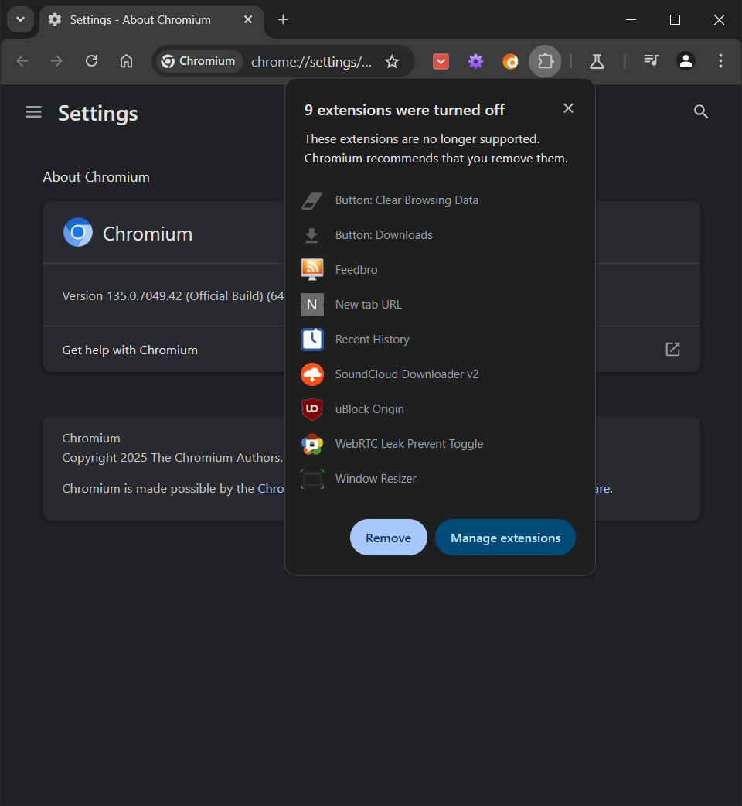Select "WebRTC Leak Prevent Toggle" name
Viewport: 742px width, 806px height.
point(409,444)
